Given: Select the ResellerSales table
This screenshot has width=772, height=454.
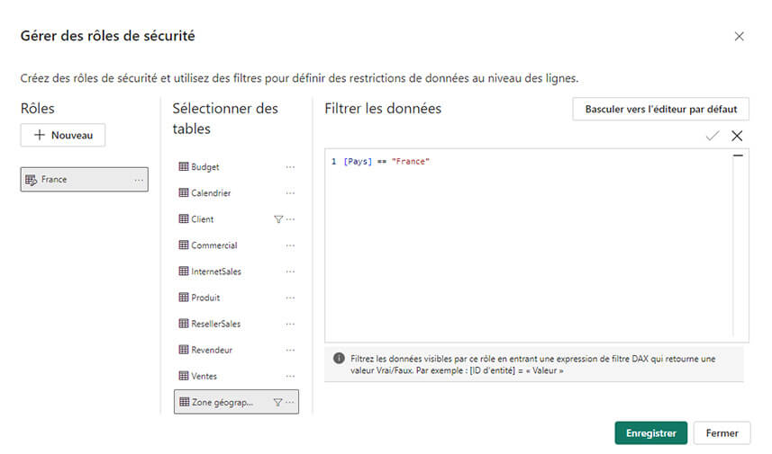Looking at the screenshot, I should coord(236,324).
